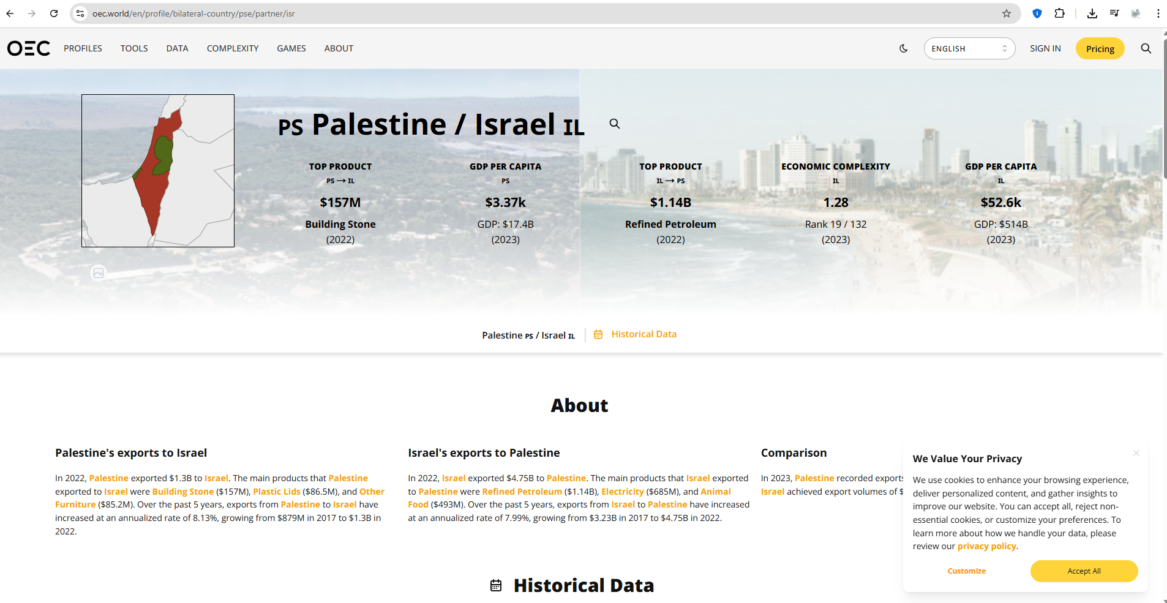Click the Electricity link
1167x603 pixels.
point(623,492)
